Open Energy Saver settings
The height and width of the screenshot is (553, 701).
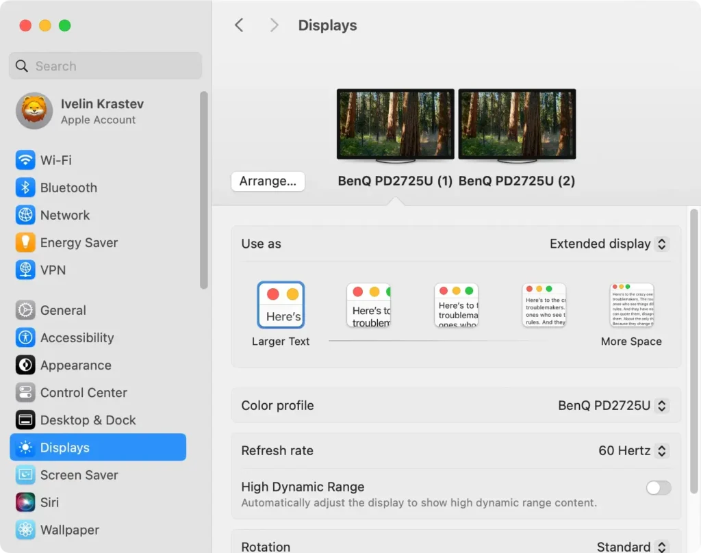(98, 242)
